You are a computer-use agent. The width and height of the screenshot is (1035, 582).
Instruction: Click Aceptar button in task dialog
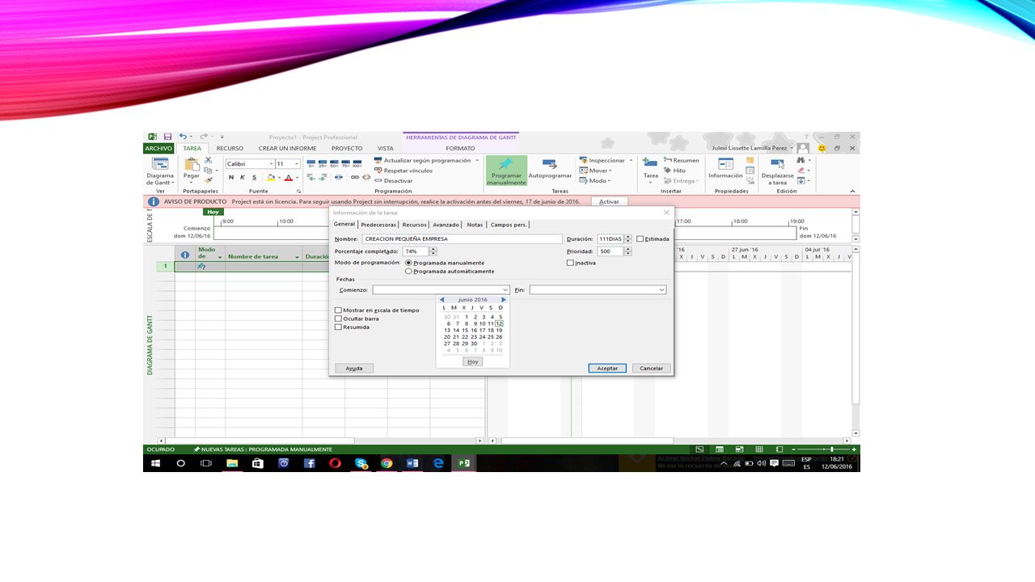(607, 368)
